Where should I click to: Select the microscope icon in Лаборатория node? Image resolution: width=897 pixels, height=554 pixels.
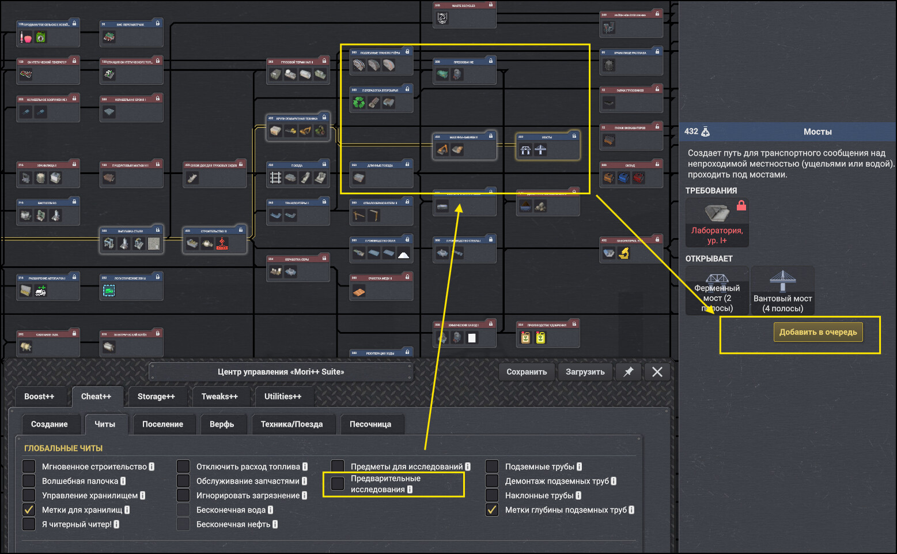tap(624, 252)
